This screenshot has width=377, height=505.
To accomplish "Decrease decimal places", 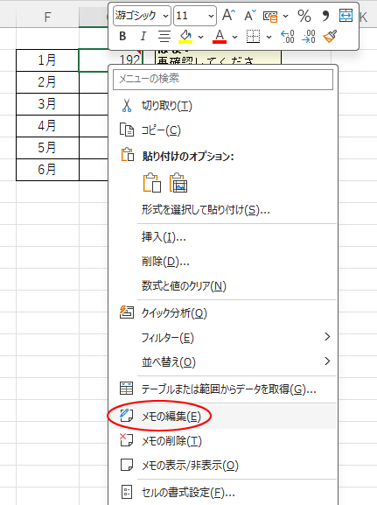I will pos(309,37).
